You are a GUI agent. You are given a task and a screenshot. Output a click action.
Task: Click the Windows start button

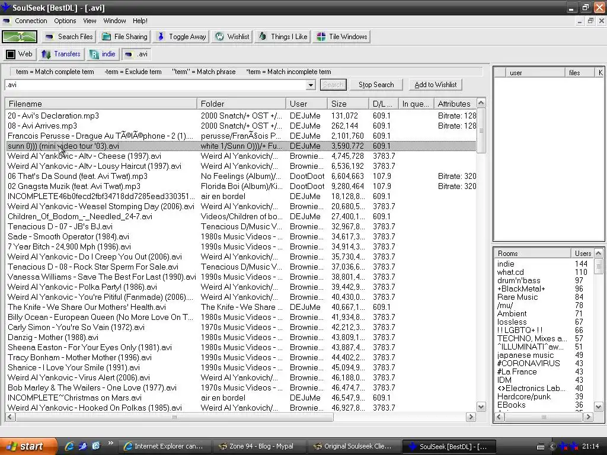tap(27, 446)
